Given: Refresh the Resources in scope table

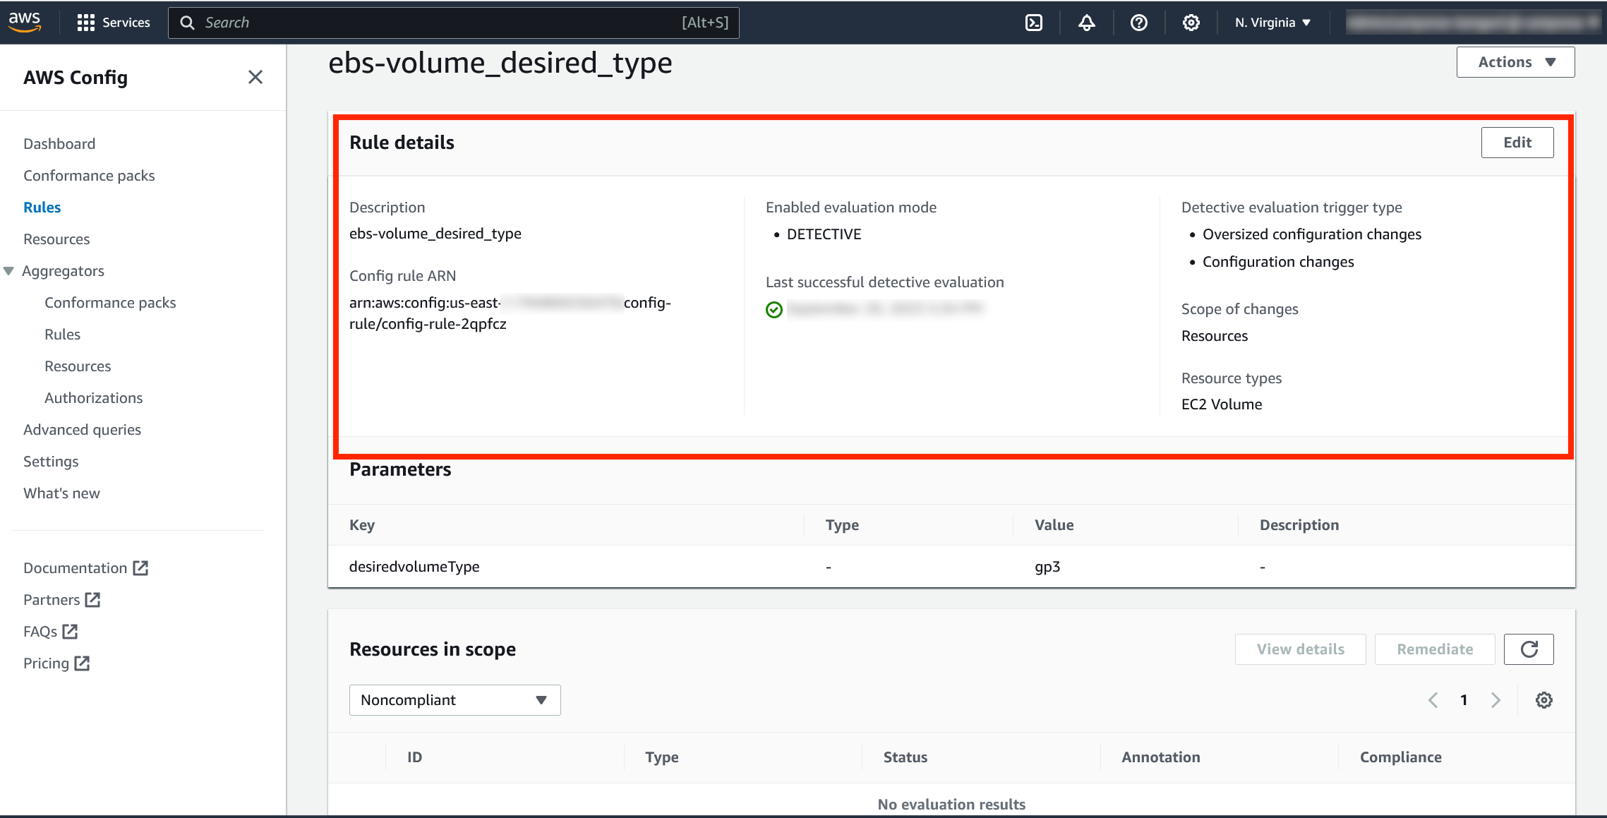Looking at the screenshot, I should tap(1529, 649).
